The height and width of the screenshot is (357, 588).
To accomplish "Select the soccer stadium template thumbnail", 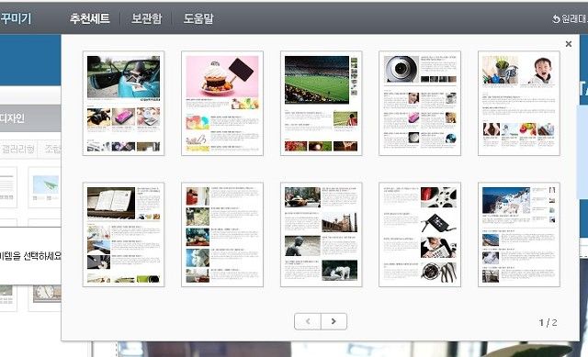I will (x=321, y=104).
